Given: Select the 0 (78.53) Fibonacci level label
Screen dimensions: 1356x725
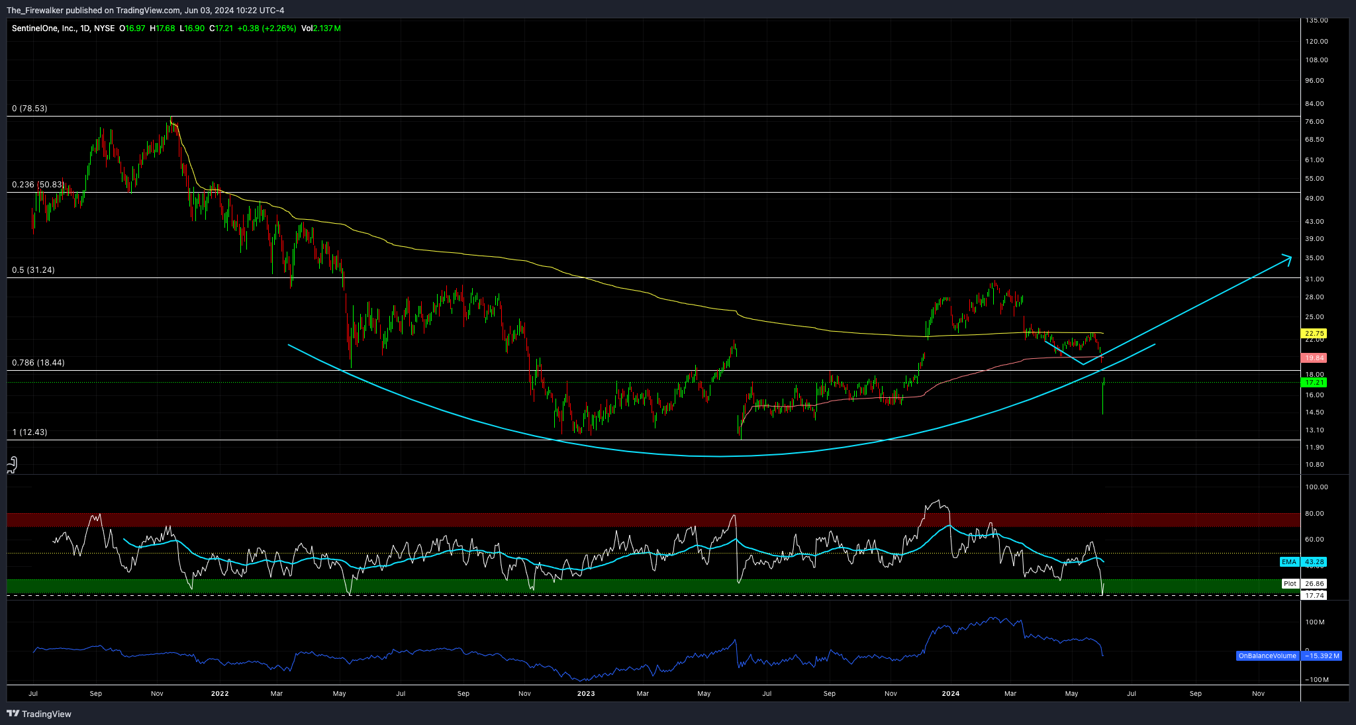Looking at the screenshot, I should (30, 109).
